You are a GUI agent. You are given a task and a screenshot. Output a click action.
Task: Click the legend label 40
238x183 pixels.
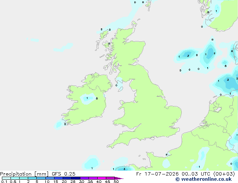(99, 182)
